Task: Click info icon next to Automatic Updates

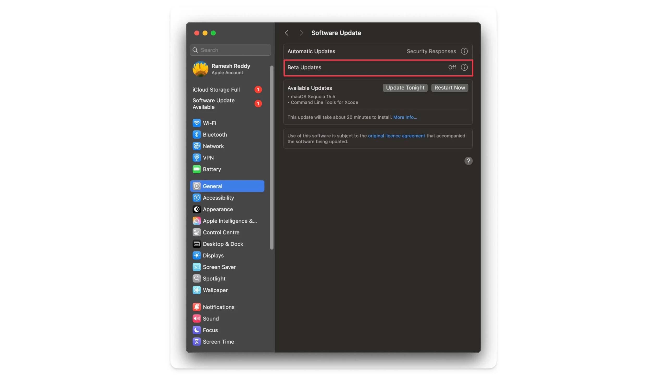Action: [x=464, y=51]
